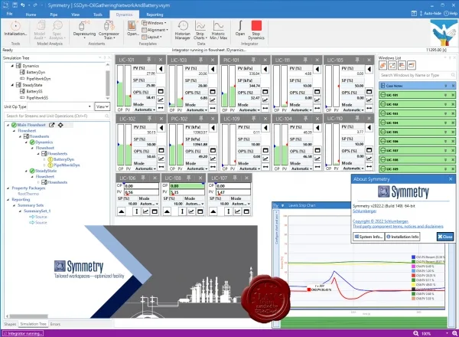
Task: Open Help from the top-right icon
Action: click(451, 13)
